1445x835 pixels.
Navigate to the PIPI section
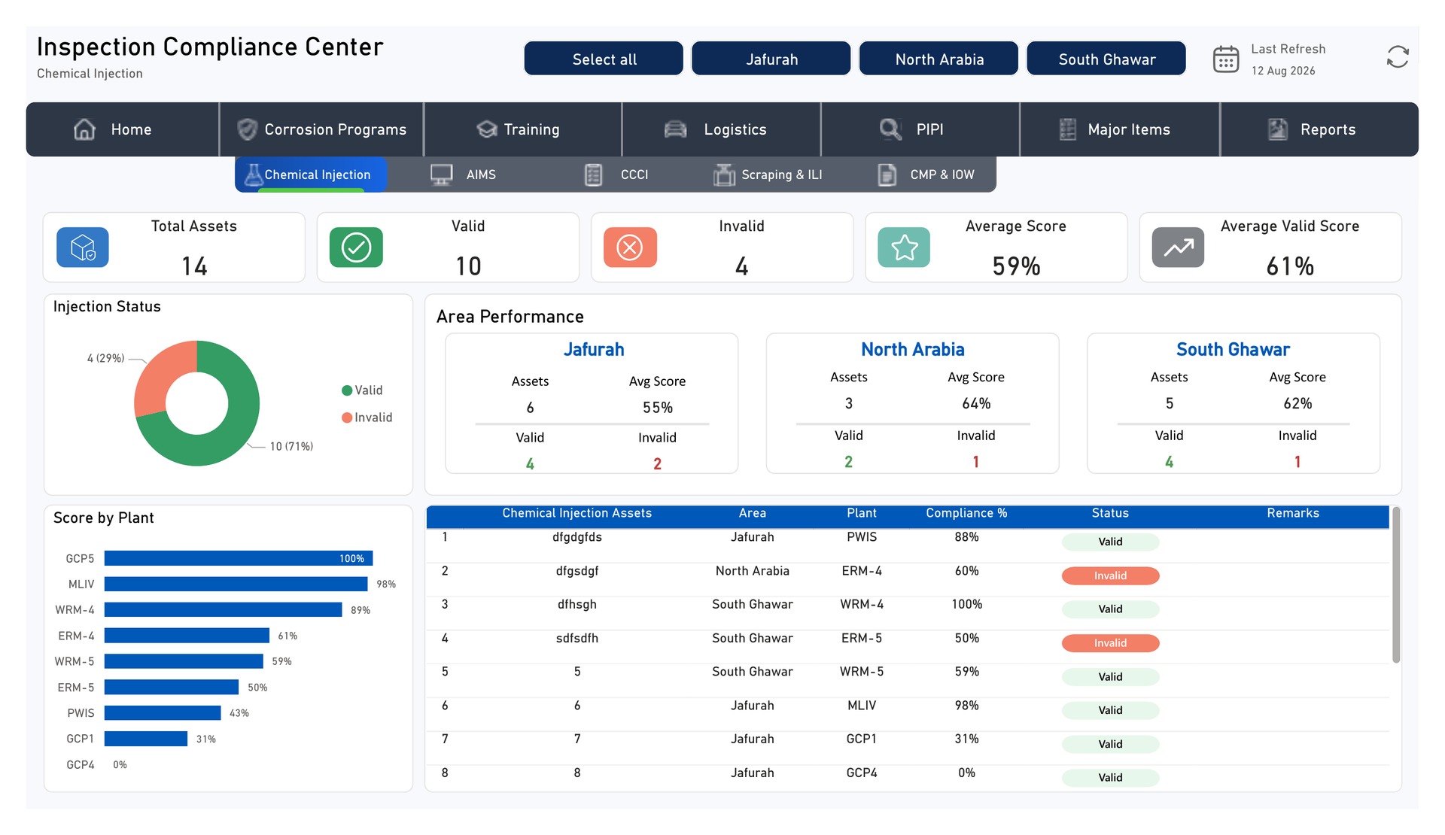tap(920, 129)
